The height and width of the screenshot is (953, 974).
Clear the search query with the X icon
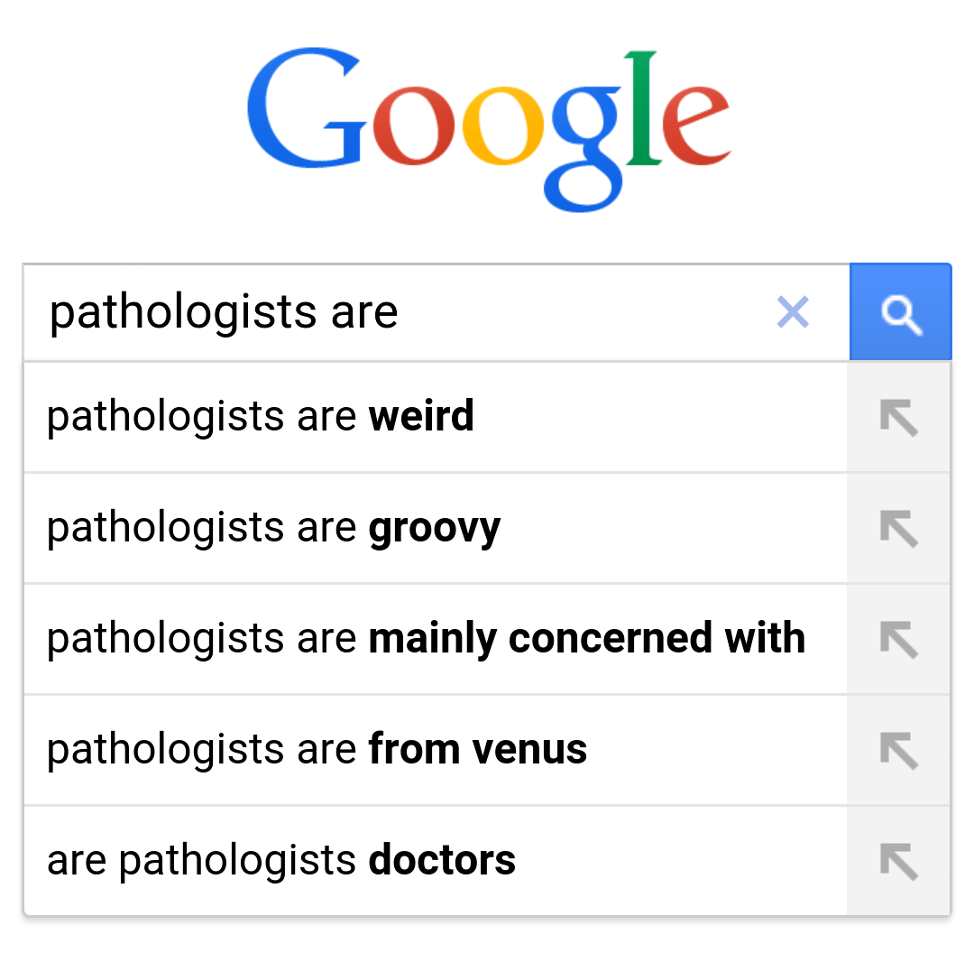pyautogui.click(x=793, y=312)
